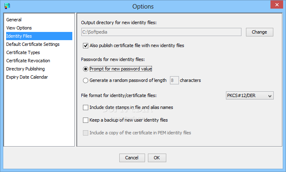286x172 pixels.
Task: Click Change to pick output directory
Action: click(259, 32)
